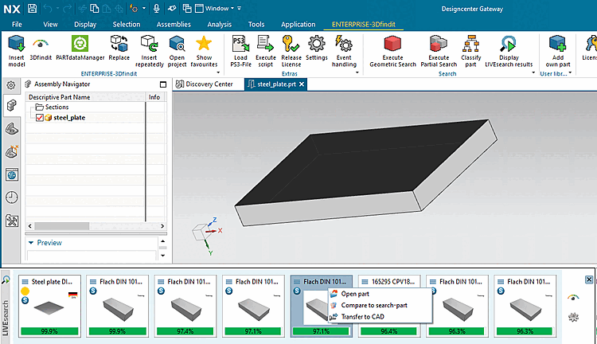Screen dimensions: 597x344
Task: Open File menu
Action: click(17, 25)
